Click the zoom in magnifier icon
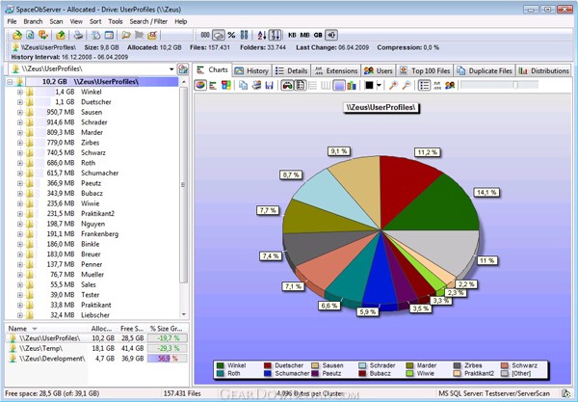This screenshot has width=578, height=402. pos(393,86)
